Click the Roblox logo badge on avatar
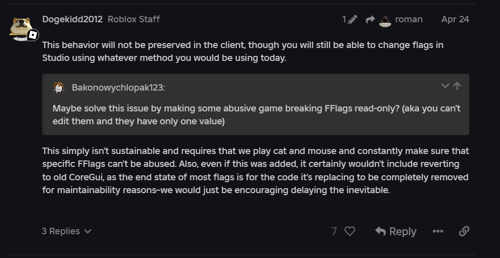 click(x=33, y=35)
